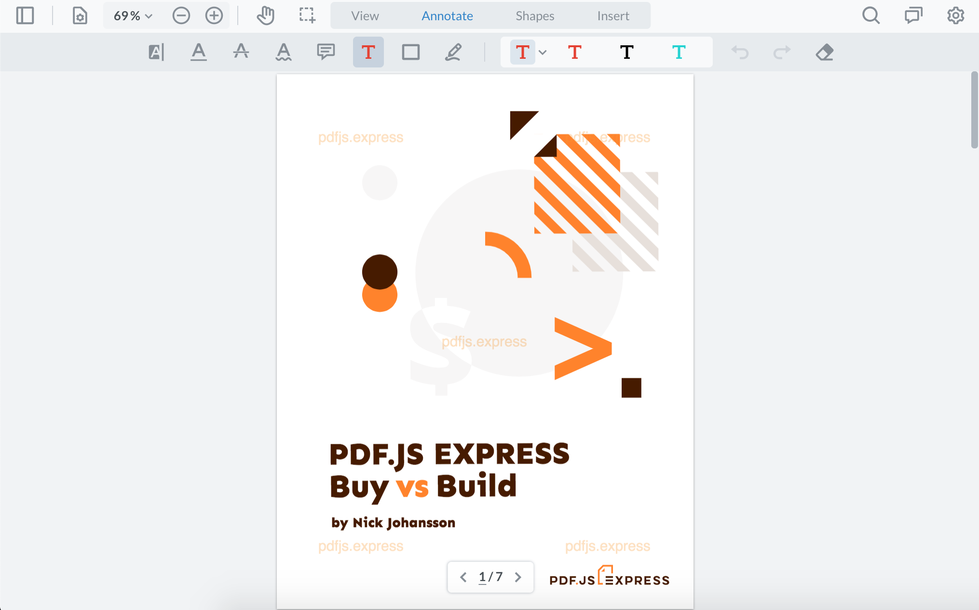The height and width of the screenshot is (610, 979).
Task: Select the Pan hand tool
Action: (x=265, y=16)
